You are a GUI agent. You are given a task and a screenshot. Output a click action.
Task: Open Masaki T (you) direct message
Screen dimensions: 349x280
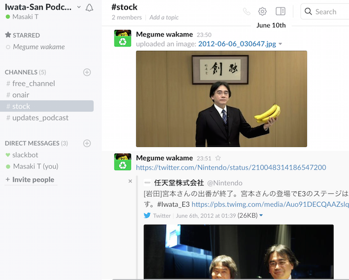point(35,166)
